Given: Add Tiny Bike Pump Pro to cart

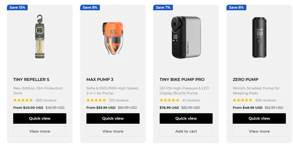Looking at the screenshot, I should coord(186,131).
